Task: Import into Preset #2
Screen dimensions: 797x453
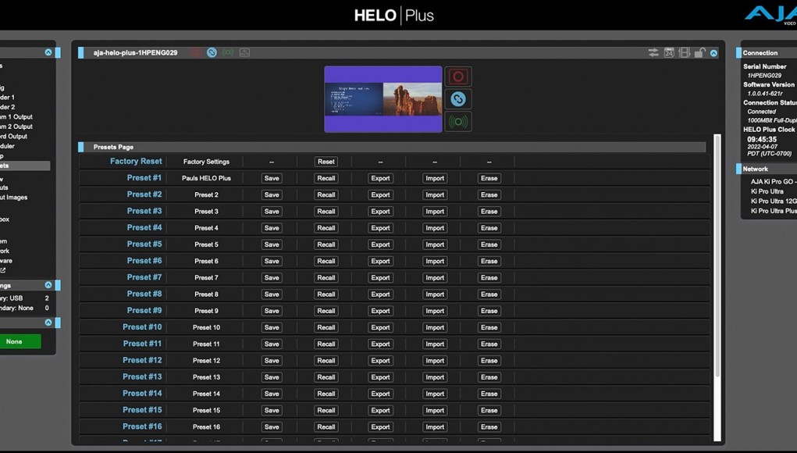Action: click(x=435, y=194)
